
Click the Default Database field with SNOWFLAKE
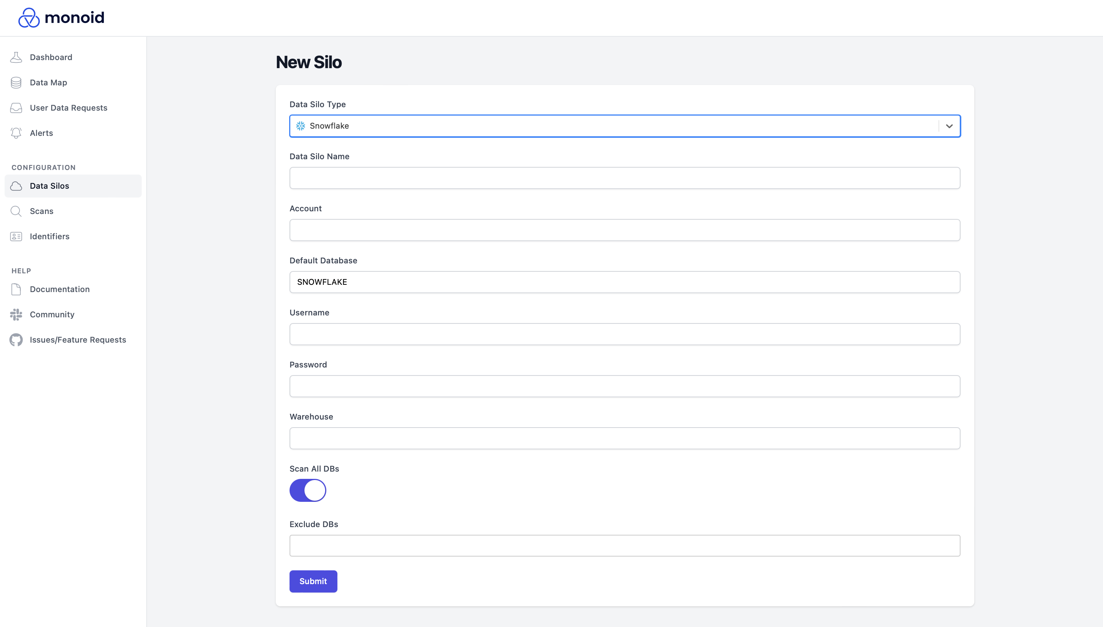tap(625, 282)
